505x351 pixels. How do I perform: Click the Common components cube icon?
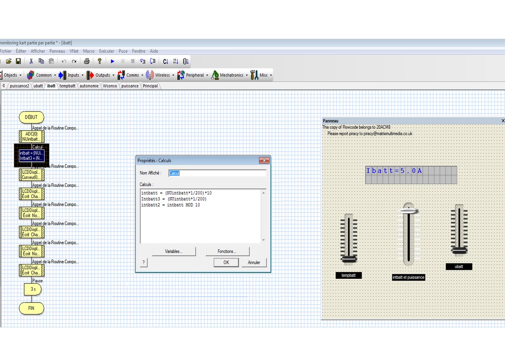pos(30,75)
